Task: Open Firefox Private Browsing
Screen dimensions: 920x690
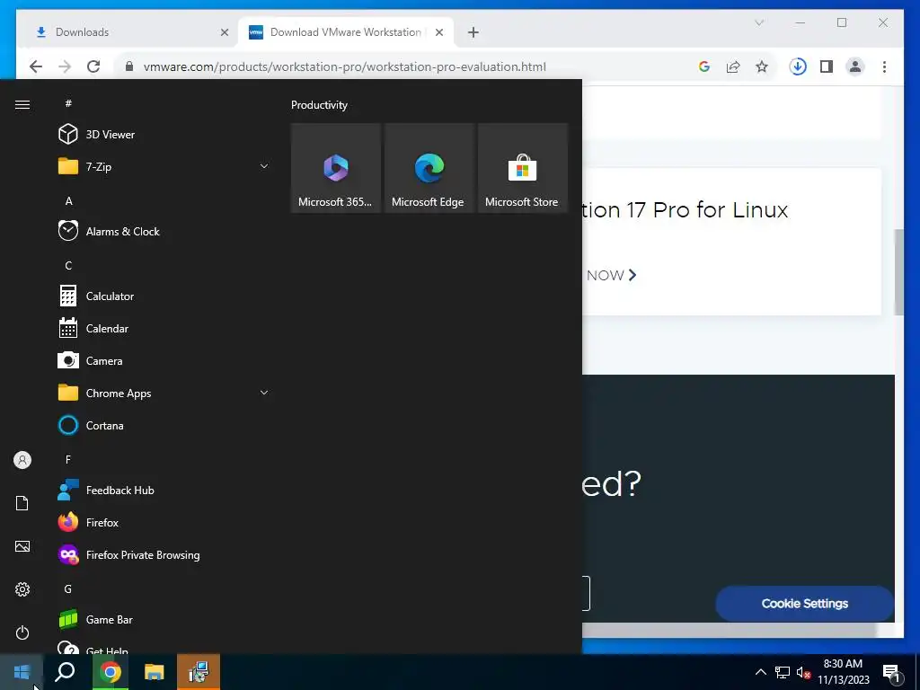Action: point(164,555)
